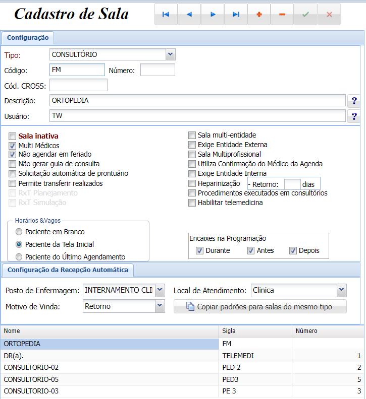The height and width of the screenshot is (399, 366).
Task: Enable Sala multi-entidade
Action: pos(192,135)
